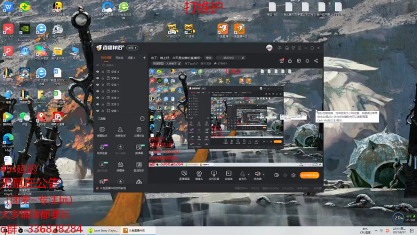The width and height of the screenshot is (417, 235).
Task: Toggle visibility of 文本 3 layer
Action: coord(97,98)
